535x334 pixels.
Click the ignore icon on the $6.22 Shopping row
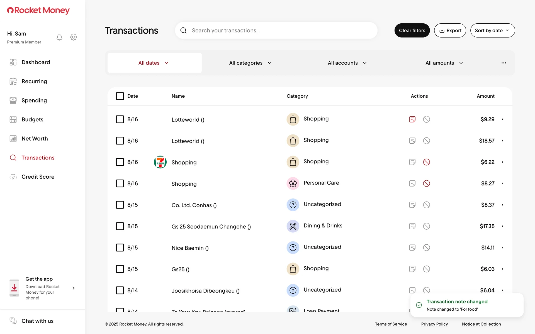pos(426,162)
